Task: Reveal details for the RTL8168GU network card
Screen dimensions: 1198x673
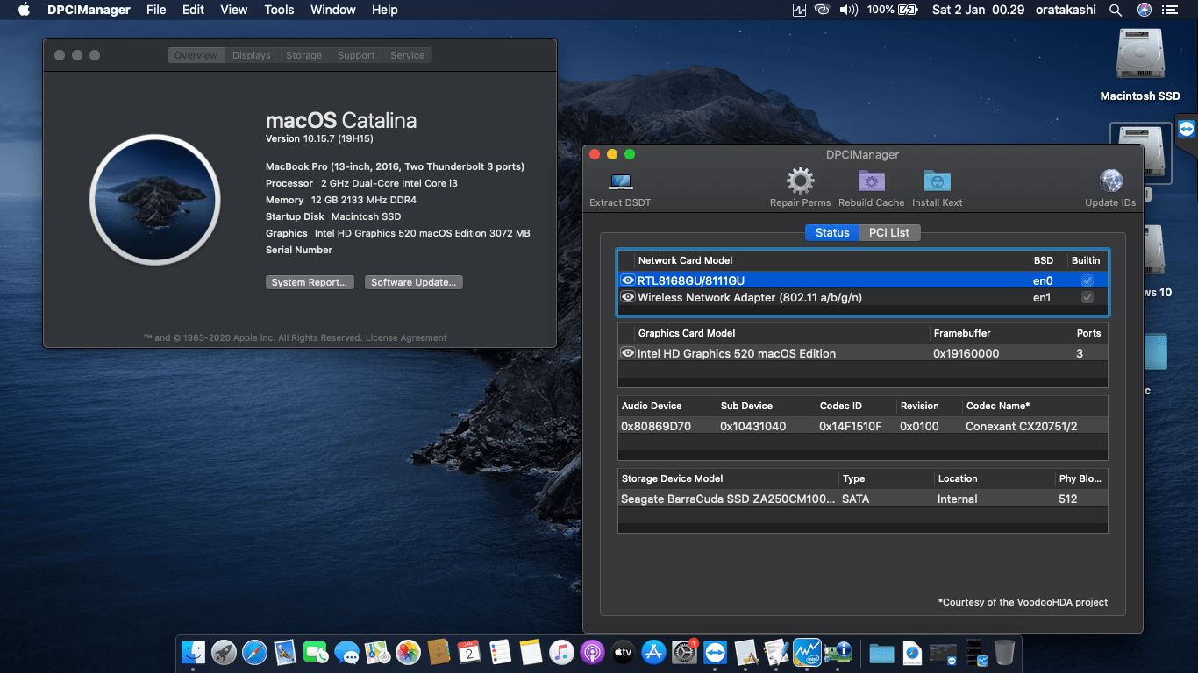Action: [628, 280]
